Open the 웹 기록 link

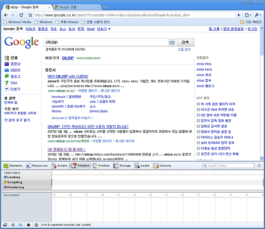(x=214, y=29)
